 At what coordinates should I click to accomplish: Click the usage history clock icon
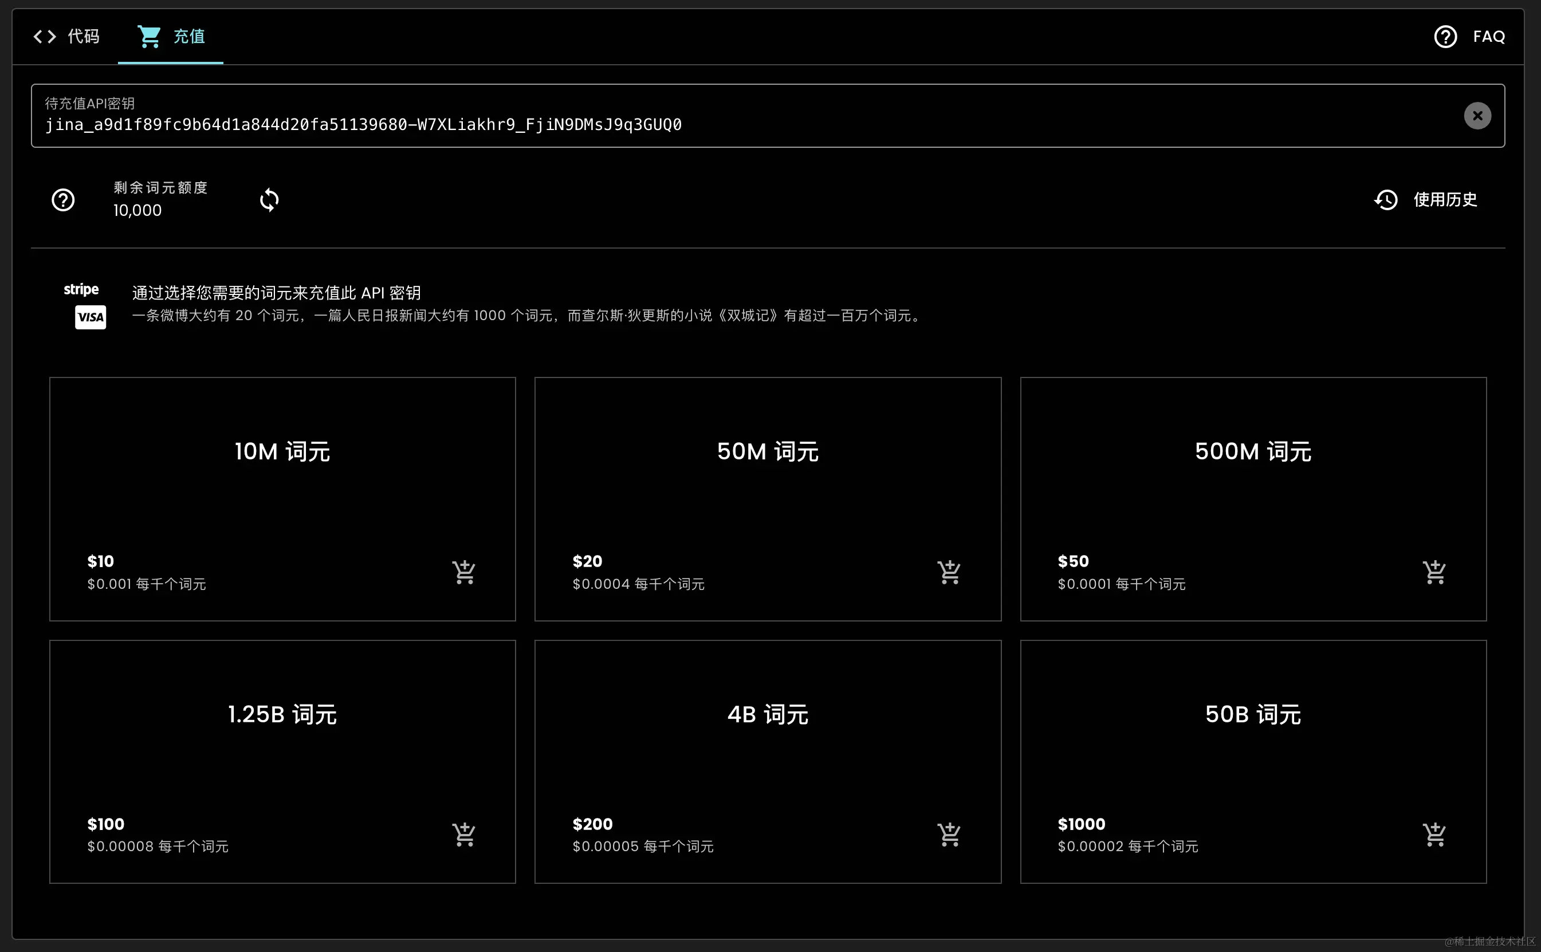pyautogui.click(x=1386, y=200)
